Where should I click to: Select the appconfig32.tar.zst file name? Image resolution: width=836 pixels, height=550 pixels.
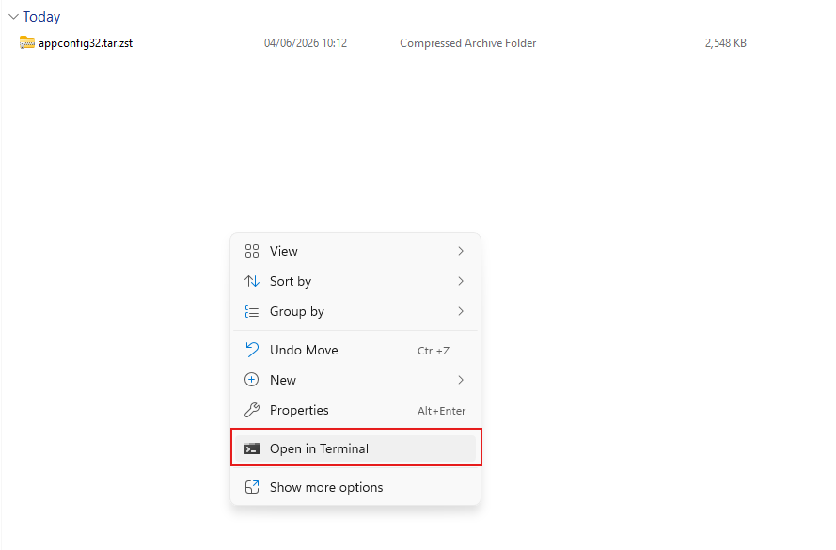86,43
